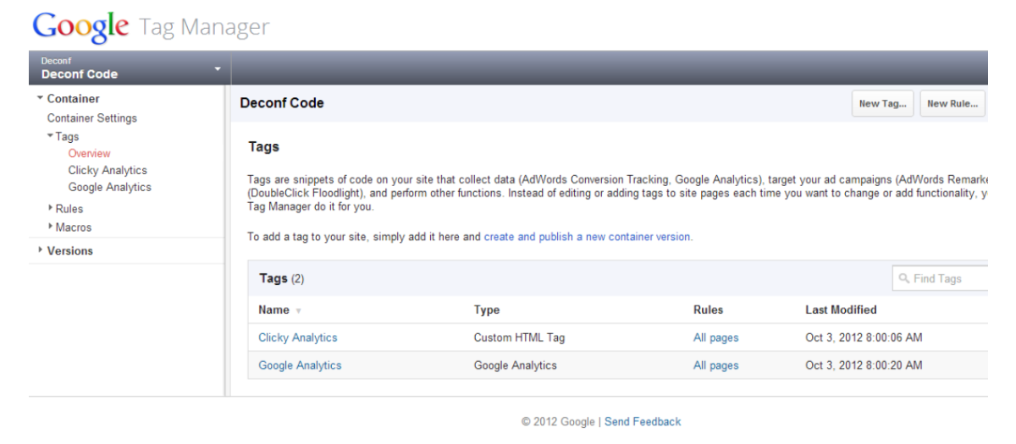Expand the Versions section

coord(40,251)
